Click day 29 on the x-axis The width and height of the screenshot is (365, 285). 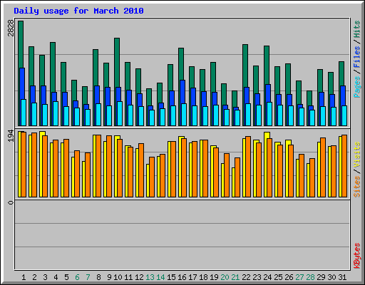click(x=321, y=277)
